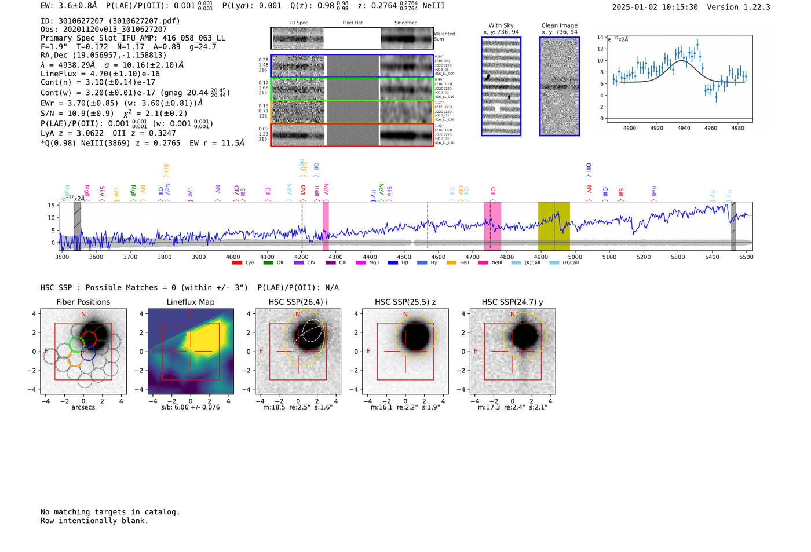Click the green fiber circle in Fiber Positions
Screen dimensions: 811x552
tap(76, 345)
